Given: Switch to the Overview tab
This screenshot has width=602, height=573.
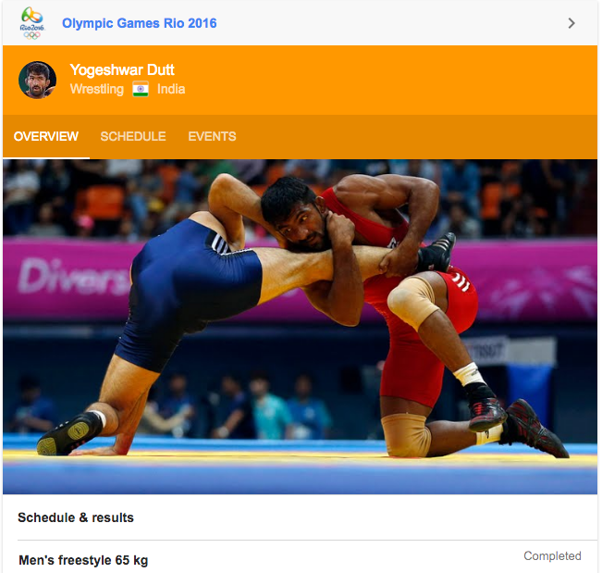Looking at the screenshot, I should point(46,136).
